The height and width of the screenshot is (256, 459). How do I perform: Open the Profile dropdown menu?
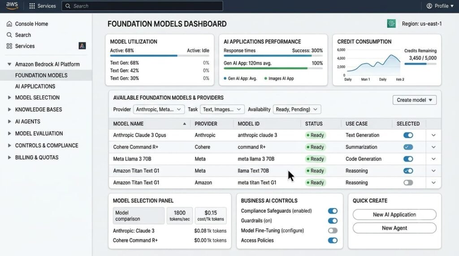pyautogui.click(x=440, y=6)
